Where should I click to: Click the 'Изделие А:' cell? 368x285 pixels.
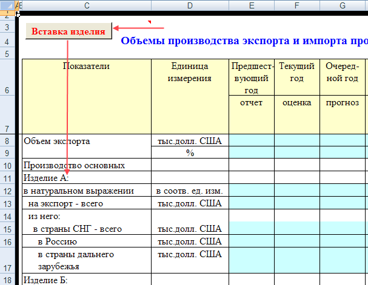87,178
